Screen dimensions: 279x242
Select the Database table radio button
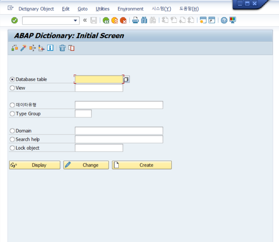12,79
